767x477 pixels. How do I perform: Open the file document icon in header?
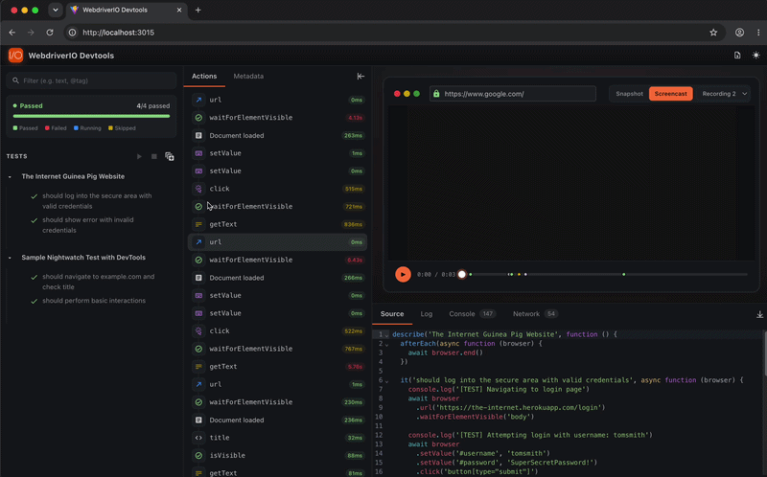pyautogui.click(x=737, y=56)
